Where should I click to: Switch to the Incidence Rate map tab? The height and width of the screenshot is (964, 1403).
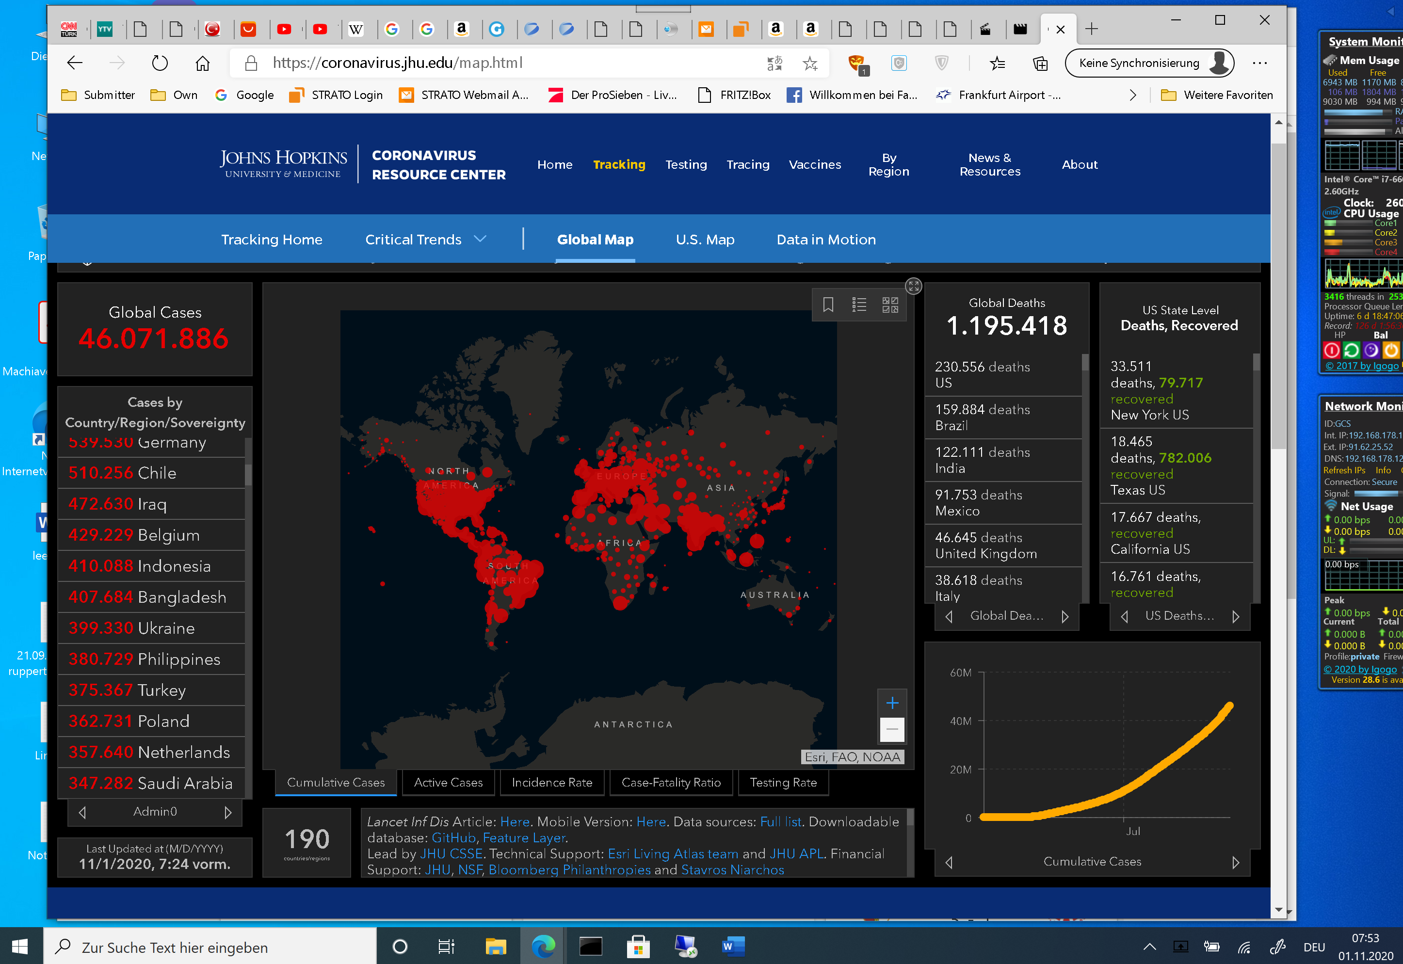(551, 783)
